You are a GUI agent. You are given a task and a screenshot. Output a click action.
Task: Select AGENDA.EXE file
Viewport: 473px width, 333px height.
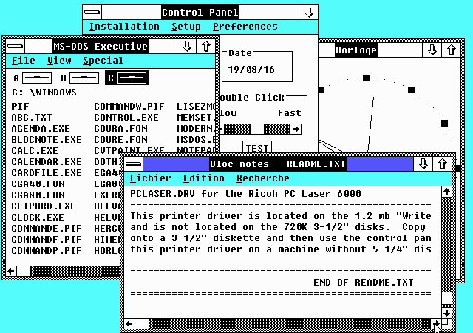pos(41,129)
